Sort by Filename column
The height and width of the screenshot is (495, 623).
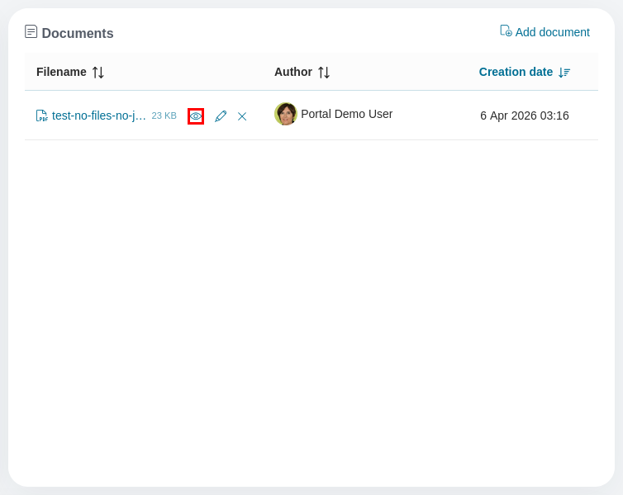pos(70,73)
